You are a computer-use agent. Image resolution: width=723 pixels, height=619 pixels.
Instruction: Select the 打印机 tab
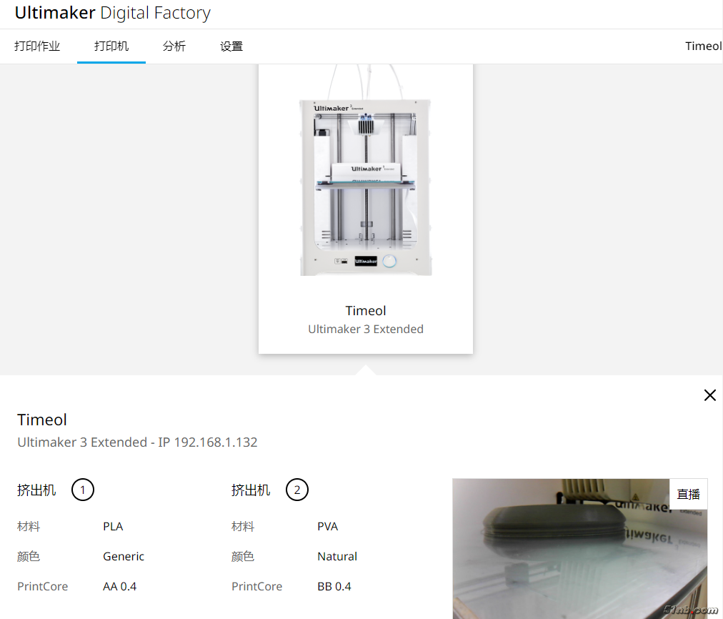tap(111, 46)
